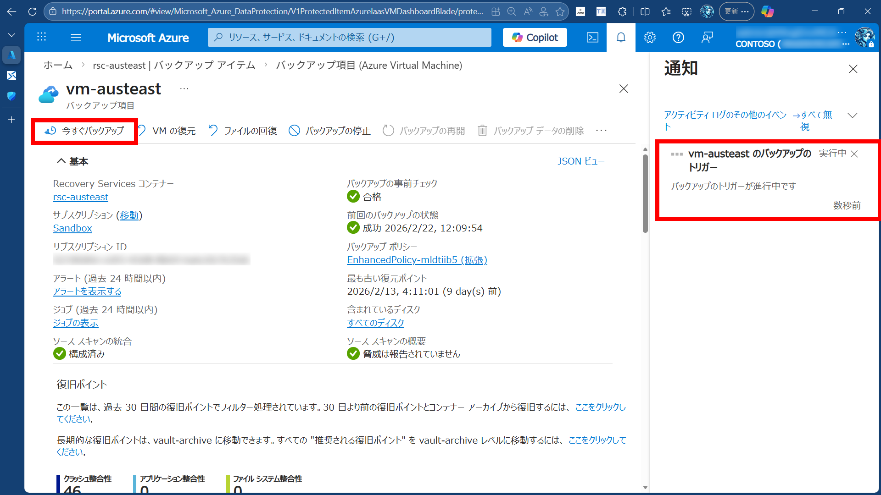Open Cloud Shell from the top bar

pyautogui.click(x=592, y=37)
